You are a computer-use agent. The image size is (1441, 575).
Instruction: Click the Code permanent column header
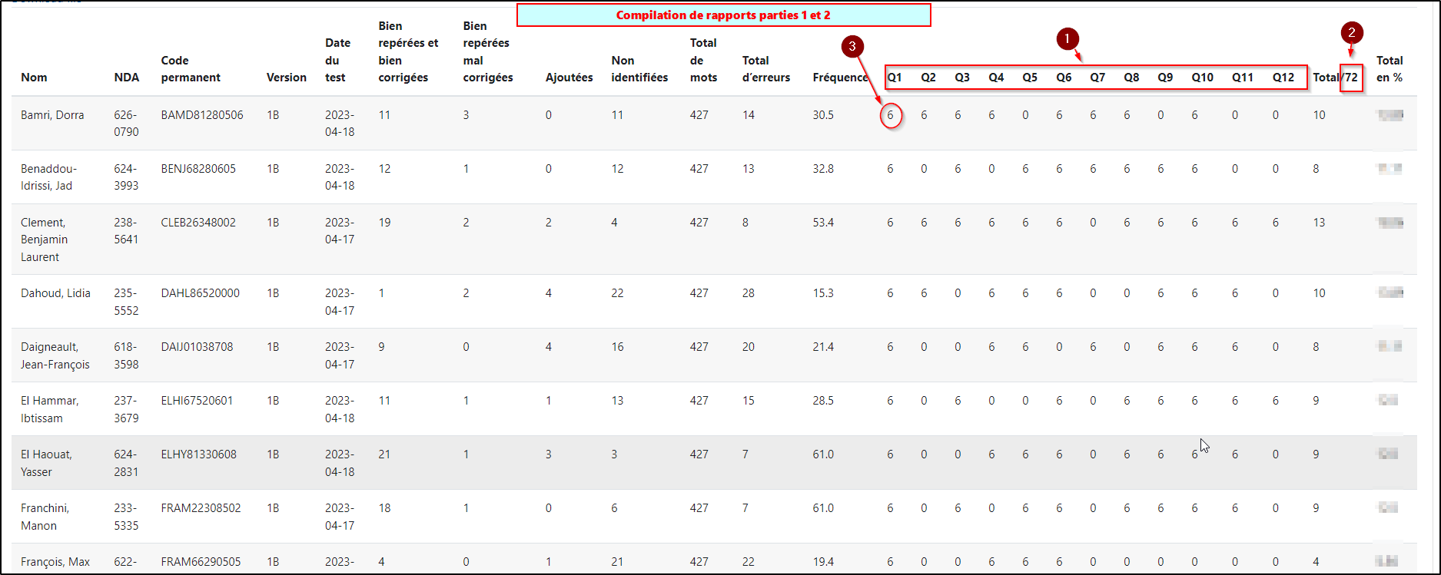click(191, 69)
